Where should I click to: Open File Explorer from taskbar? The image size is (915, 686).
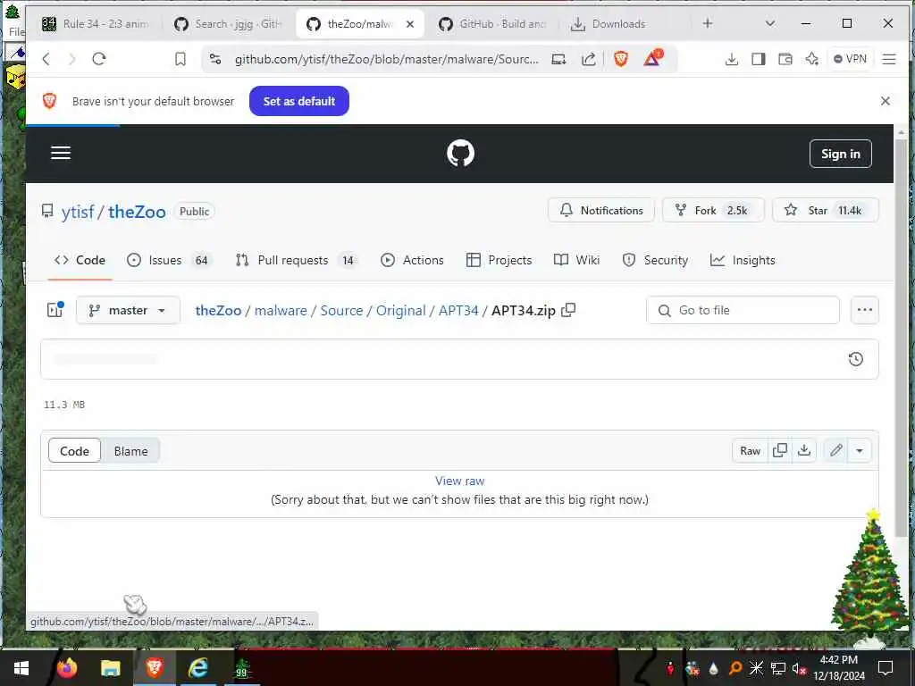pyautogui.click(x=110, y=668)
